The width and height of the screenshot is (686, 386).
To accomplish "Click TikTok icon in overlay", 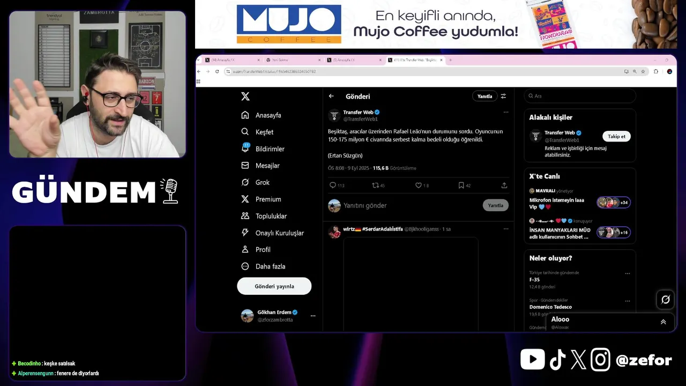I will [x=557, y=360].
